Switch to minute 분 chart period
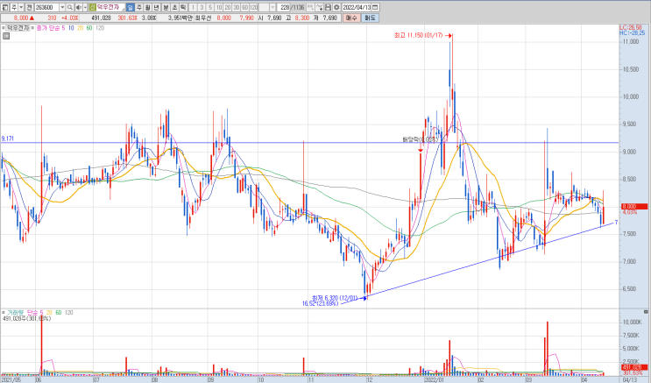The image size is (651, 383). 166,8
